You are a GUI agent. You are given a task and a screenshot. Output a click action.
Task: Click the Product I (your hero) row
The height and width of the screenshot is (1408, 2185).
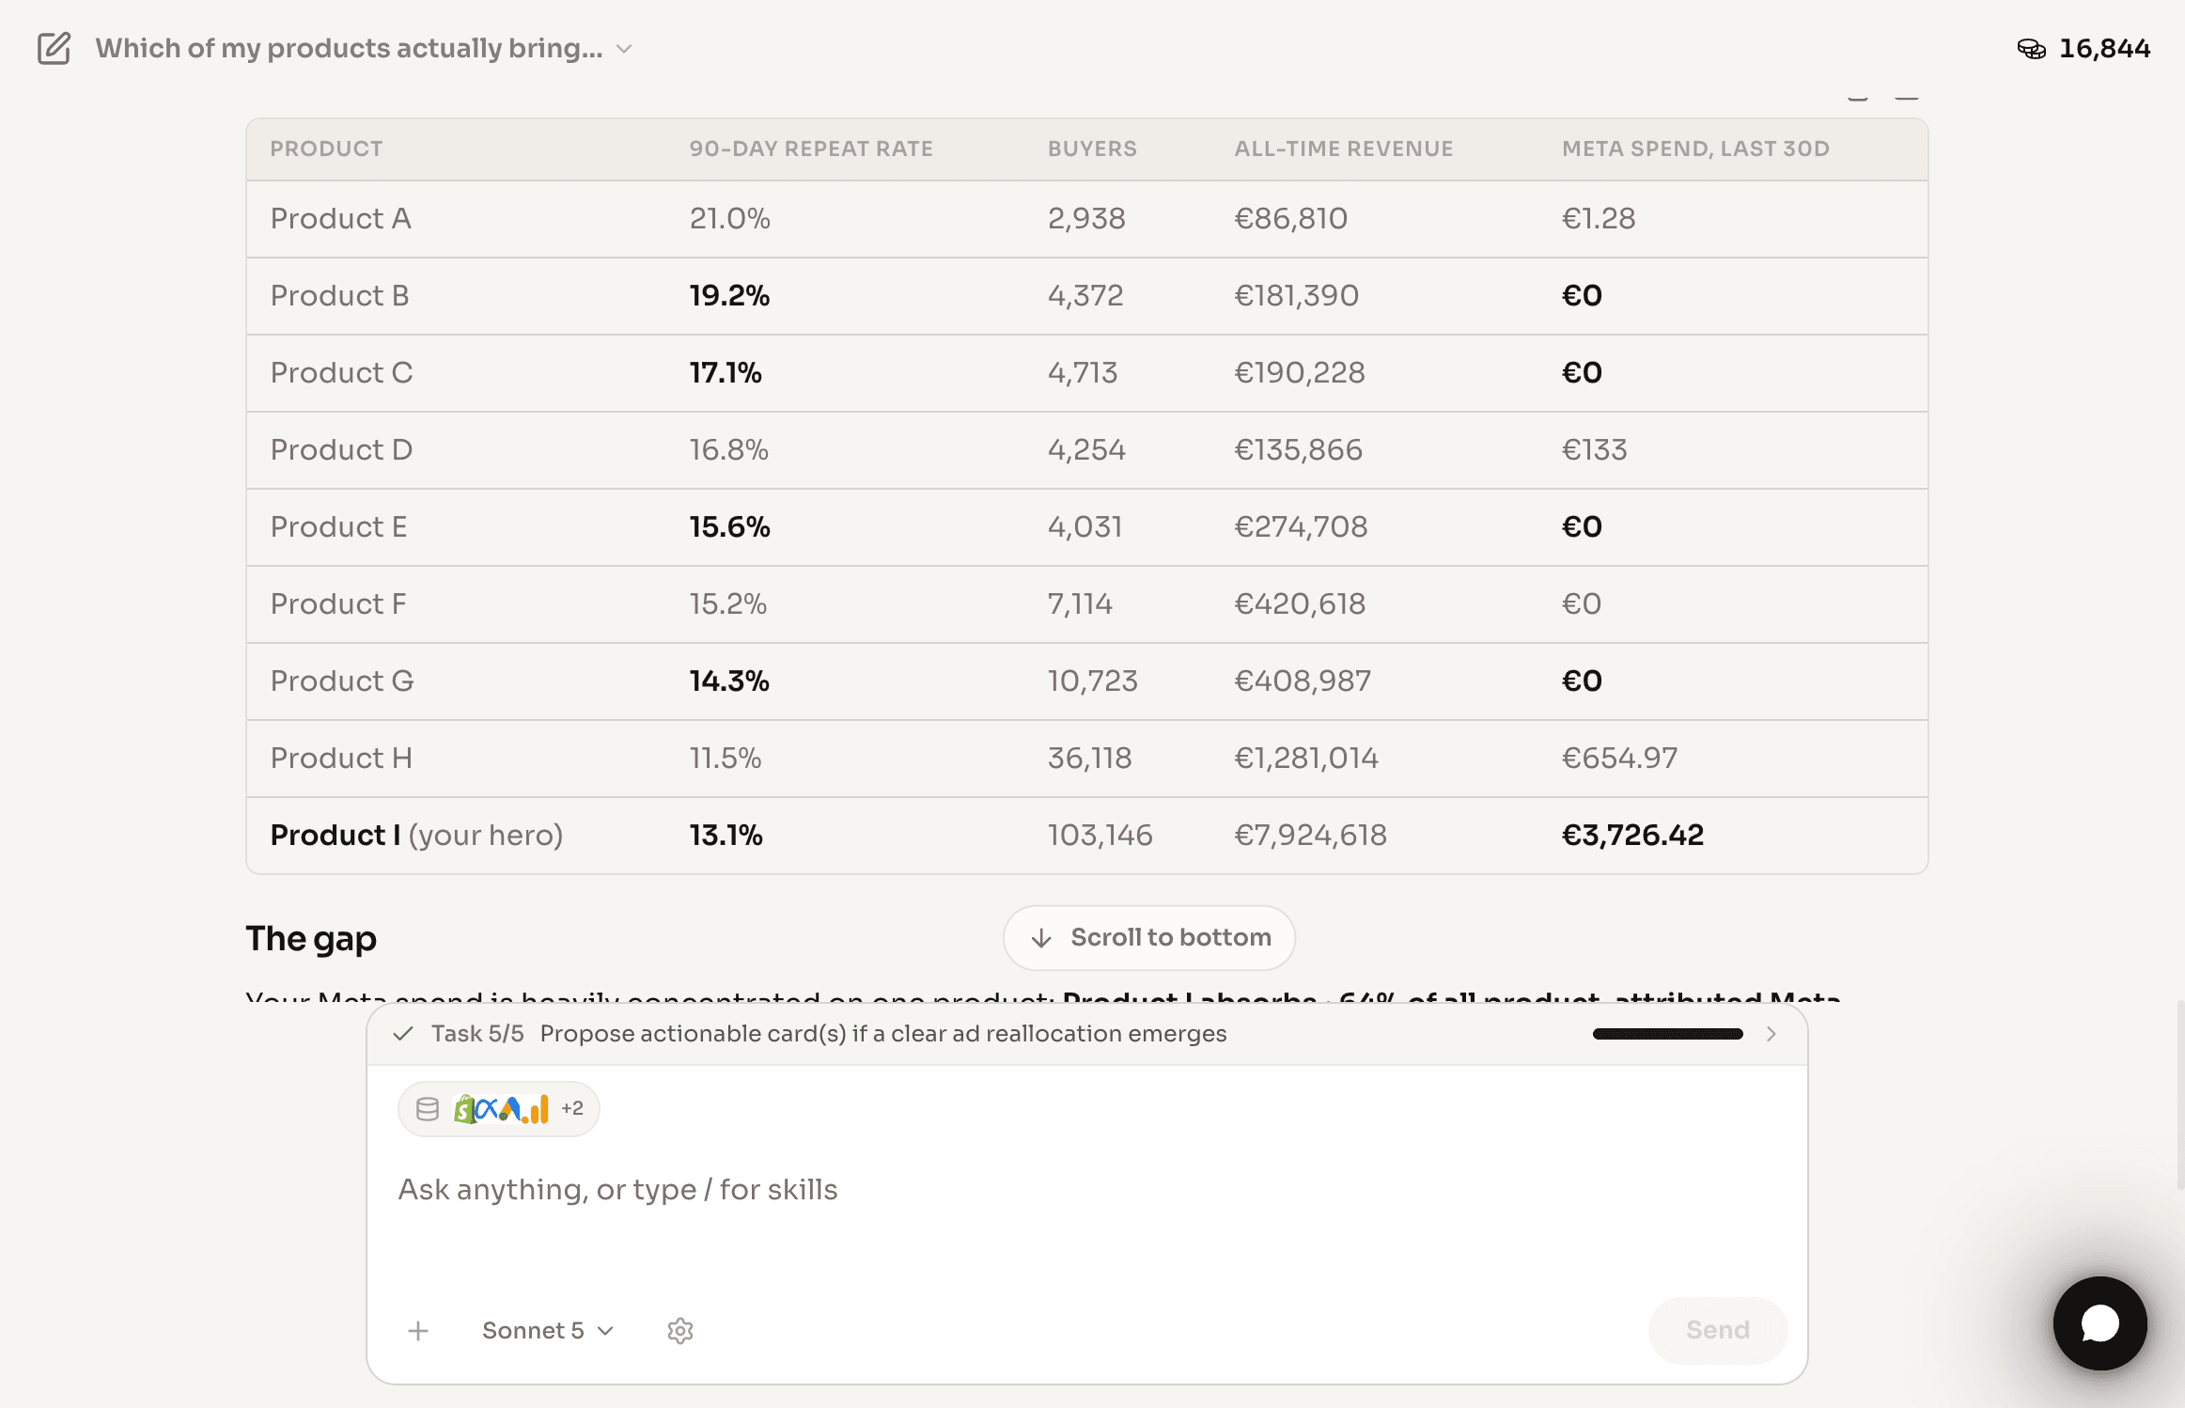coord(1086,836)
